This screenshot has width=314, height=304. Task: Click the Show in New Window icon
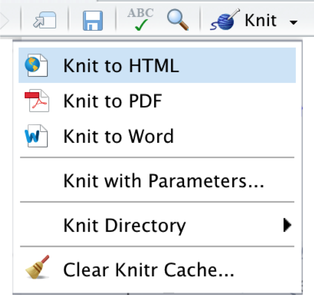(x=45, y=19)
